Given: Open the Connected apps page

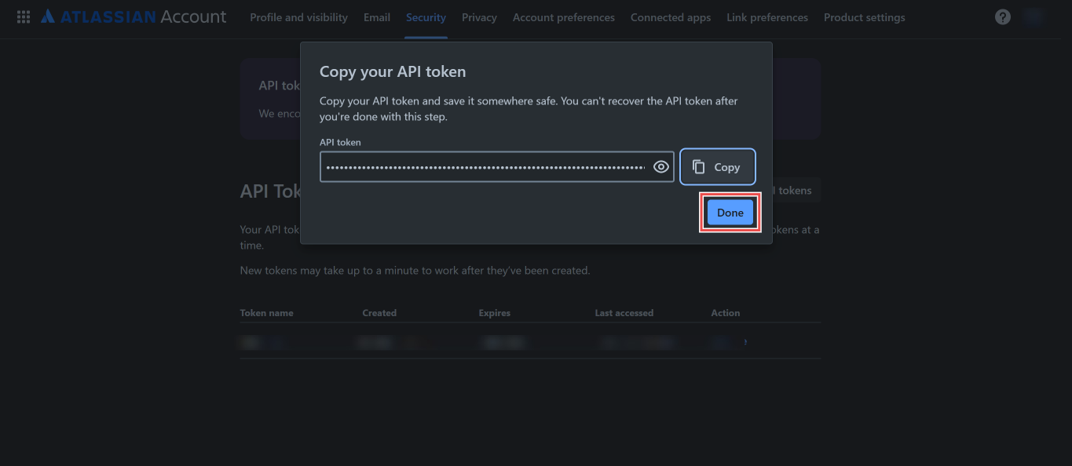Looking at the screenshot, I should pyautogui.click(x=670, y=16).
